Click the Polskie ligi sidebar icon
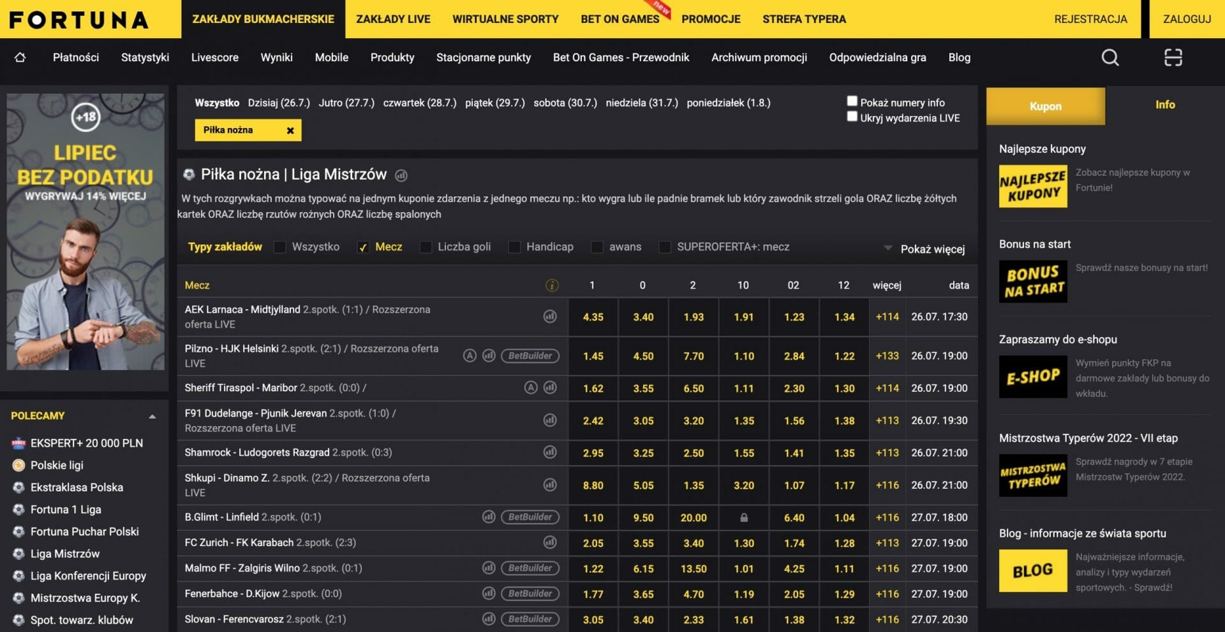Image resolution: width=1225 pixels, height=632 pixels. 19,465
